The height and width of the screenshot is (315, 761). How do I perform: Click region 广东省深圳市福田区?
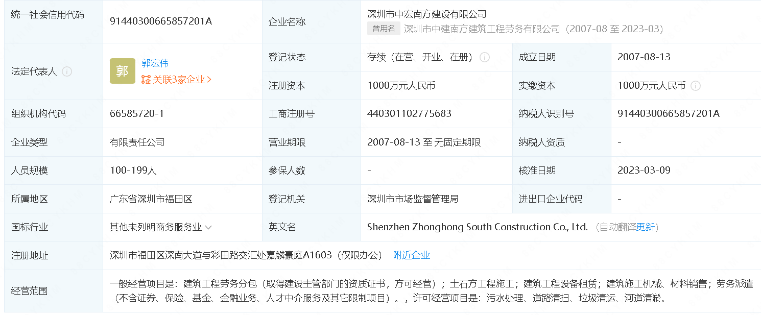(x=151, y=199)
